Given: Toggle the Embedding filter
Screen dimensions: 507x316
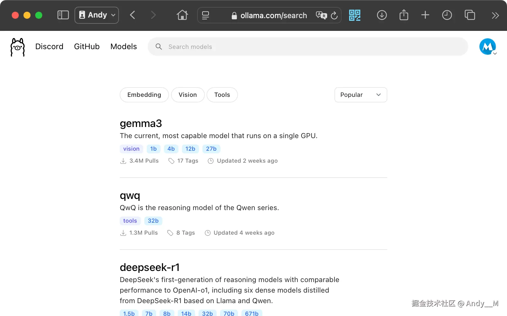Looking at the screenshot, I should click(144, 95).
